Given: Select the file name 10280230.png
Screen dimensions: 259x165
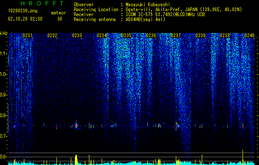Looking at the screenshot, I should tap(23, 11).
